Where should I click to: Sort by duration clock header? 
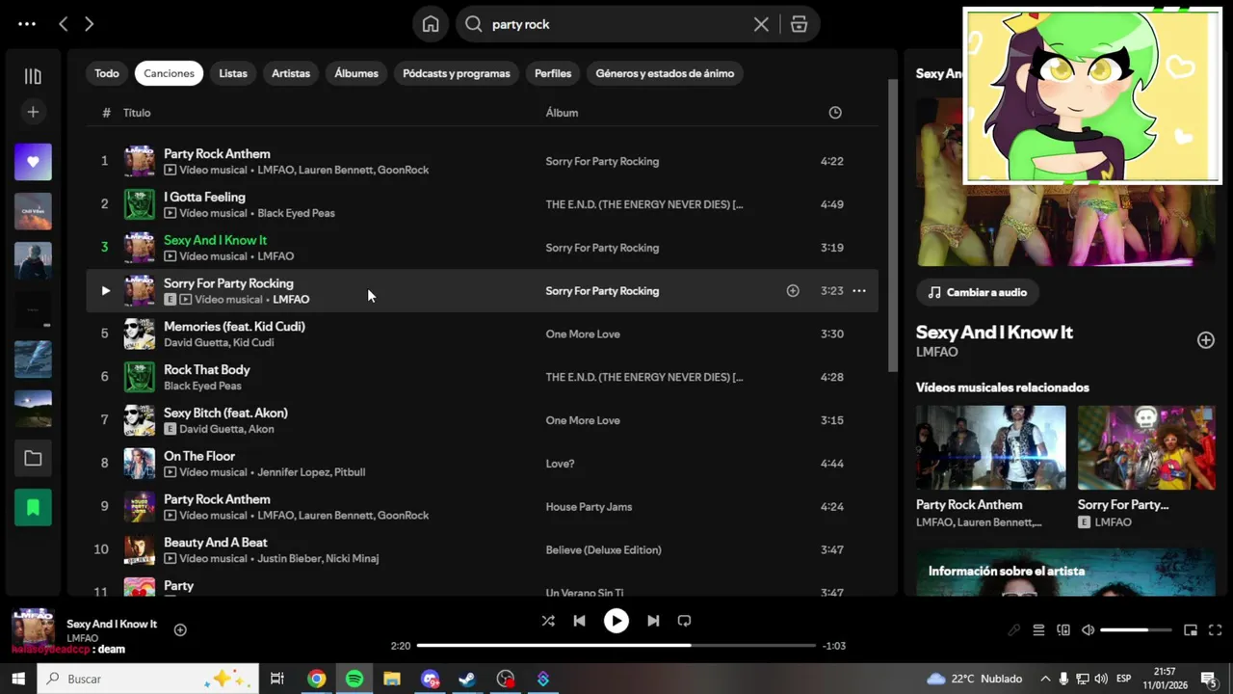(x=835, y=113)
